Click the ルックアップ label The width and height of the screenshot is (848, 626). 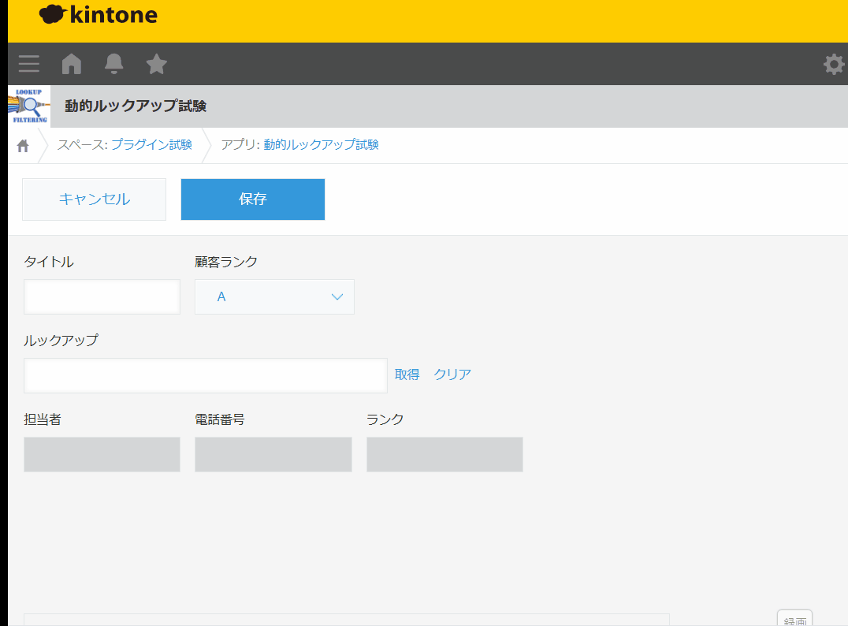[x=61, y=341]
